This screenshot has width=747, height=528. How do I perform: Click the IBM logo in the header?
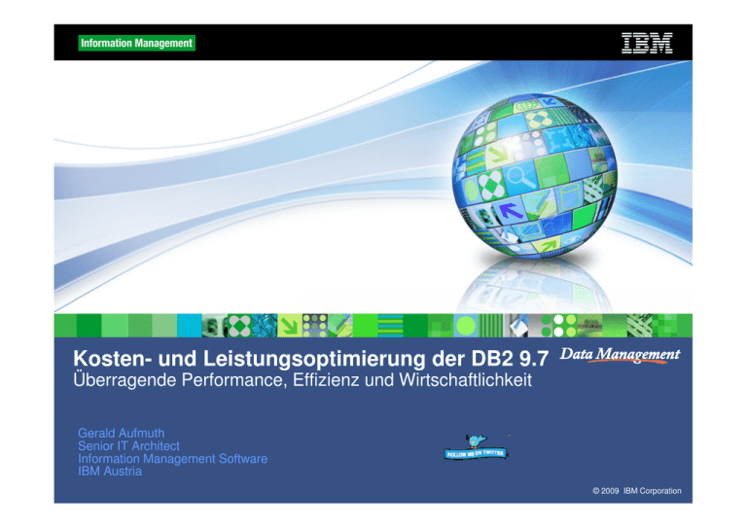(x=647, y=43)
